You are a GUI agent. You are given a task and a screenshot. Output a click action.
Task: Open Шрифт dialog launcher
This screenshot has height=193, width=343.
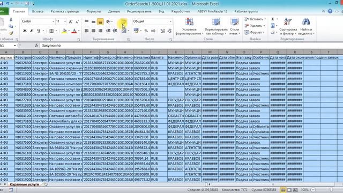pos(79,40)
